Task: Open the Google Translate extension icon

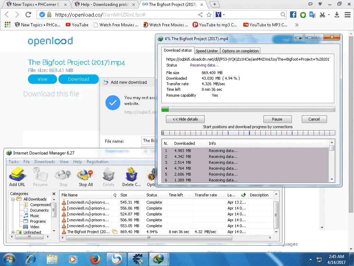Action: (x=313, y=15)
